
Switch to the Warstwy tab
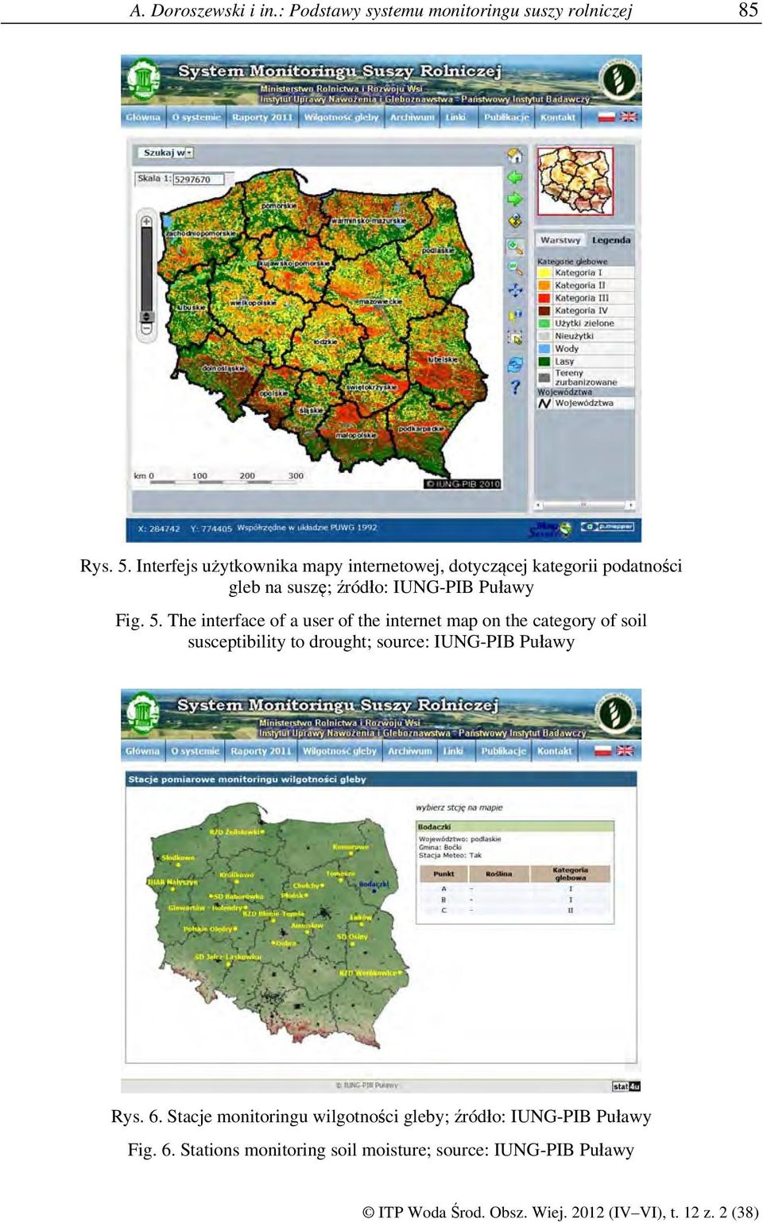tap(560, 240)
